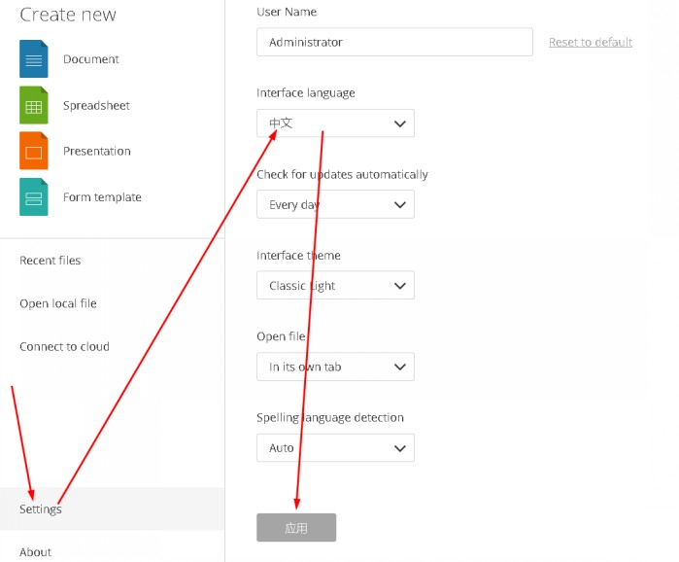Focus the User Name input field
The height and width of the screenshot is (562, 679).
click(395, 42)
